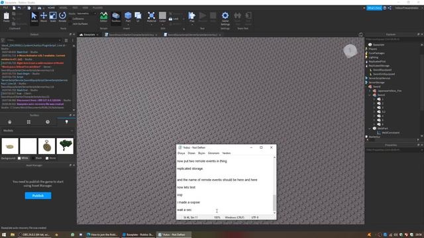This screenshot has height=238, width=424.
Task: Click the Lock tool icon
Action: coord(174,19)
